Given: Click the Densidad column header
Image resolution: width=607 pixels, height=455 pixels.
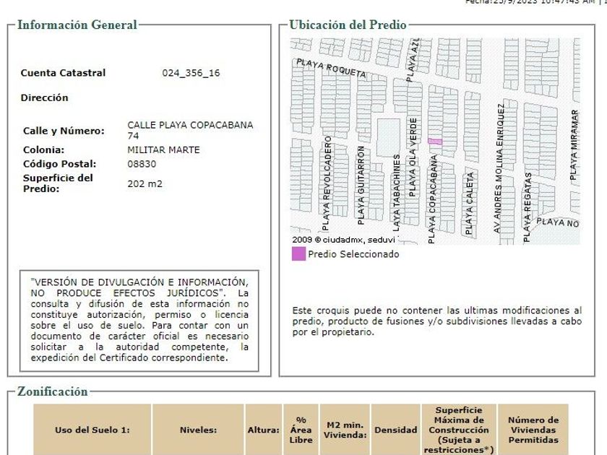Looking at the screenshot, I should pyautogui.click(x=396, y=430).
